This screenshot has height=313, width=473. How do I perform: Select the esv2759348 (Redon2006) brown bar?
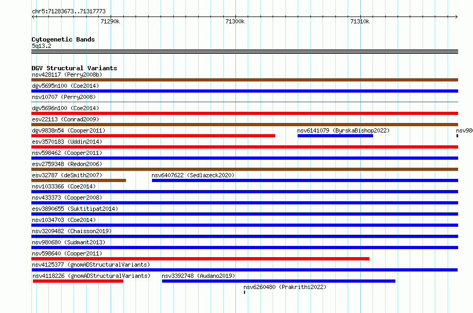pos(244,169)
